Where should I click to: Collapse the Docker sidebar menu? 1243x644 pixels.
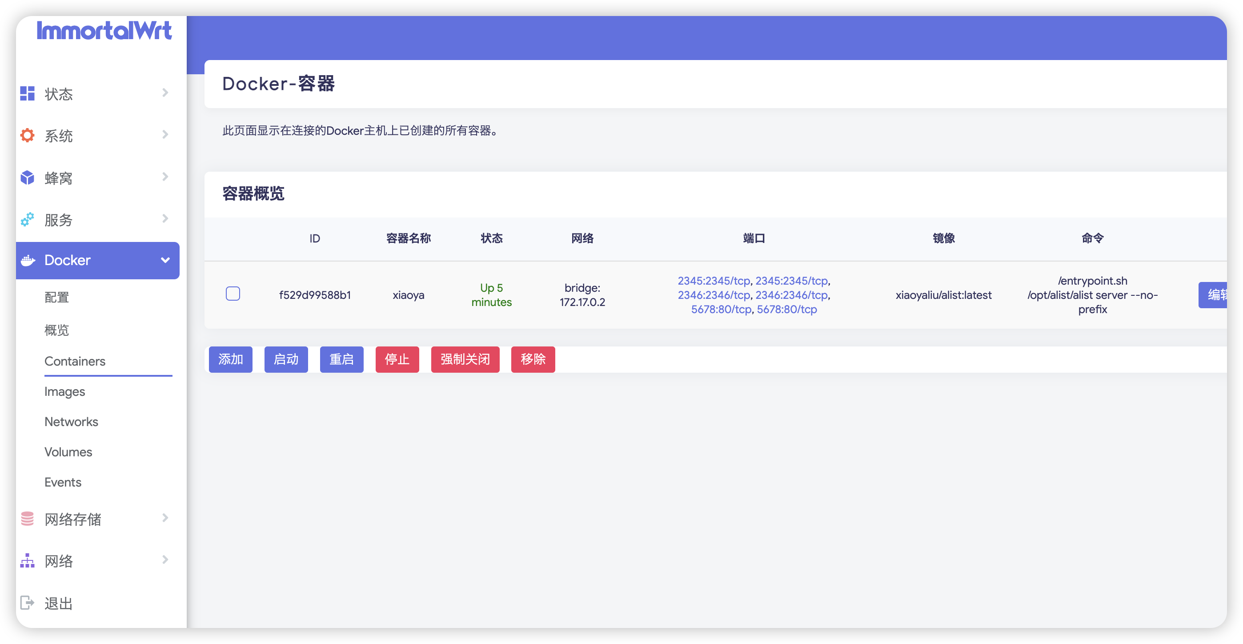(165, 260)
